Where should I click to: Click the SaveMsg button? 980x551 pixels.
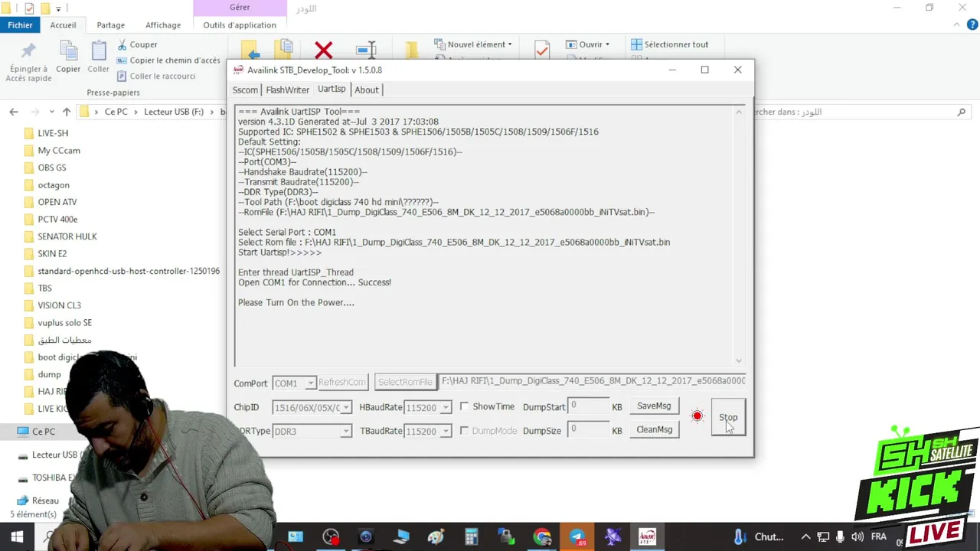coord(654,406)
